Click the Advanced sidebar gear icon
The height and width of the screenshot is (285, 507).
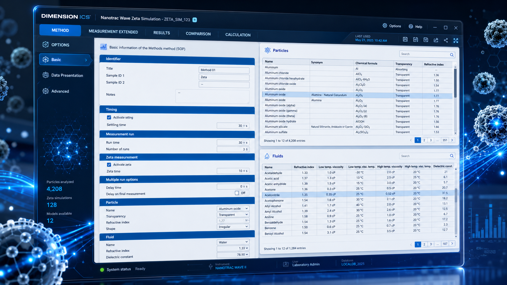pos(45,91)
